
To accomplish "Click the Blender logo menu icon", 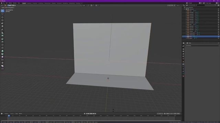I will [1, 3].
